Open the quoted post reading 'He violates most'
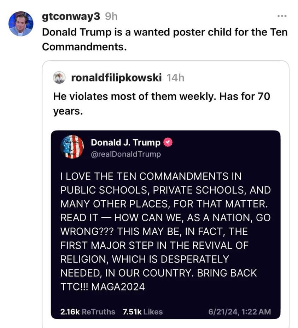Image resolution: width=298 pixels, height=328 pixels. click(x=165, y=194)
